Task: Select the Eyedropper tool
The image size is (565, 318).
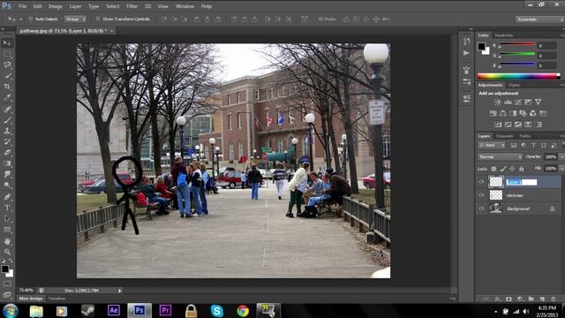Action: [8, 97]
